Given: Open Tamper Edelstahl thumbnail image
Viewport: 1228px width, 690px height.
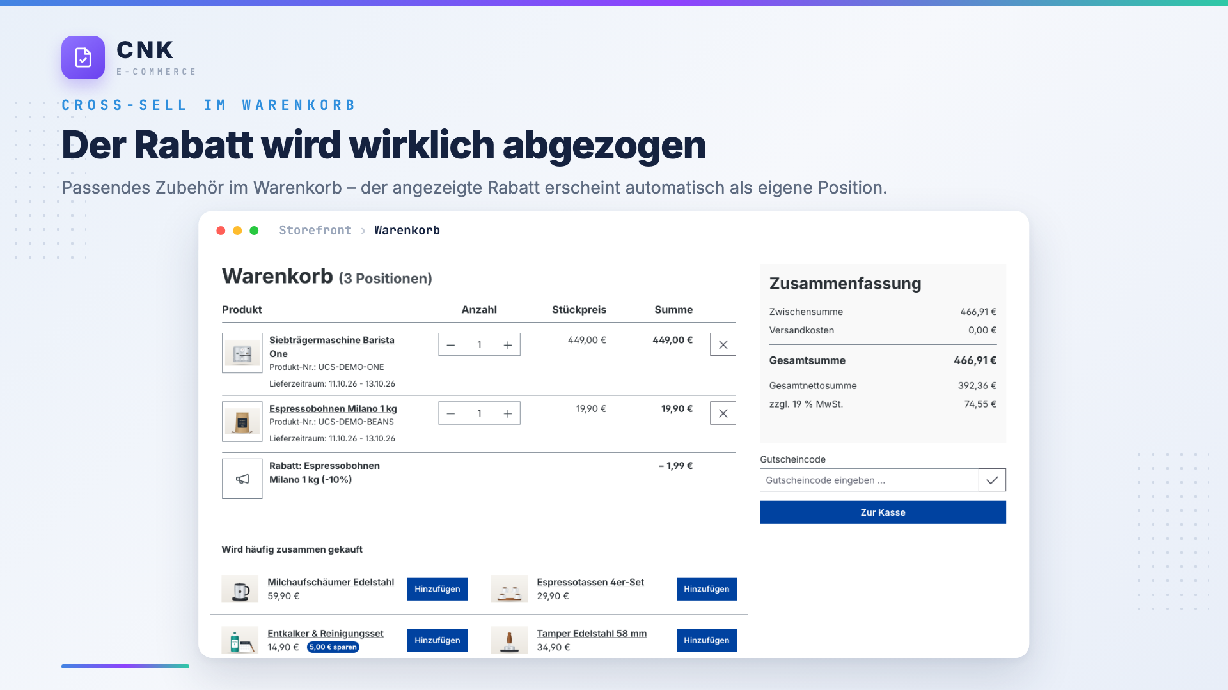Looking at the screenshot, I should click(509, 640).
